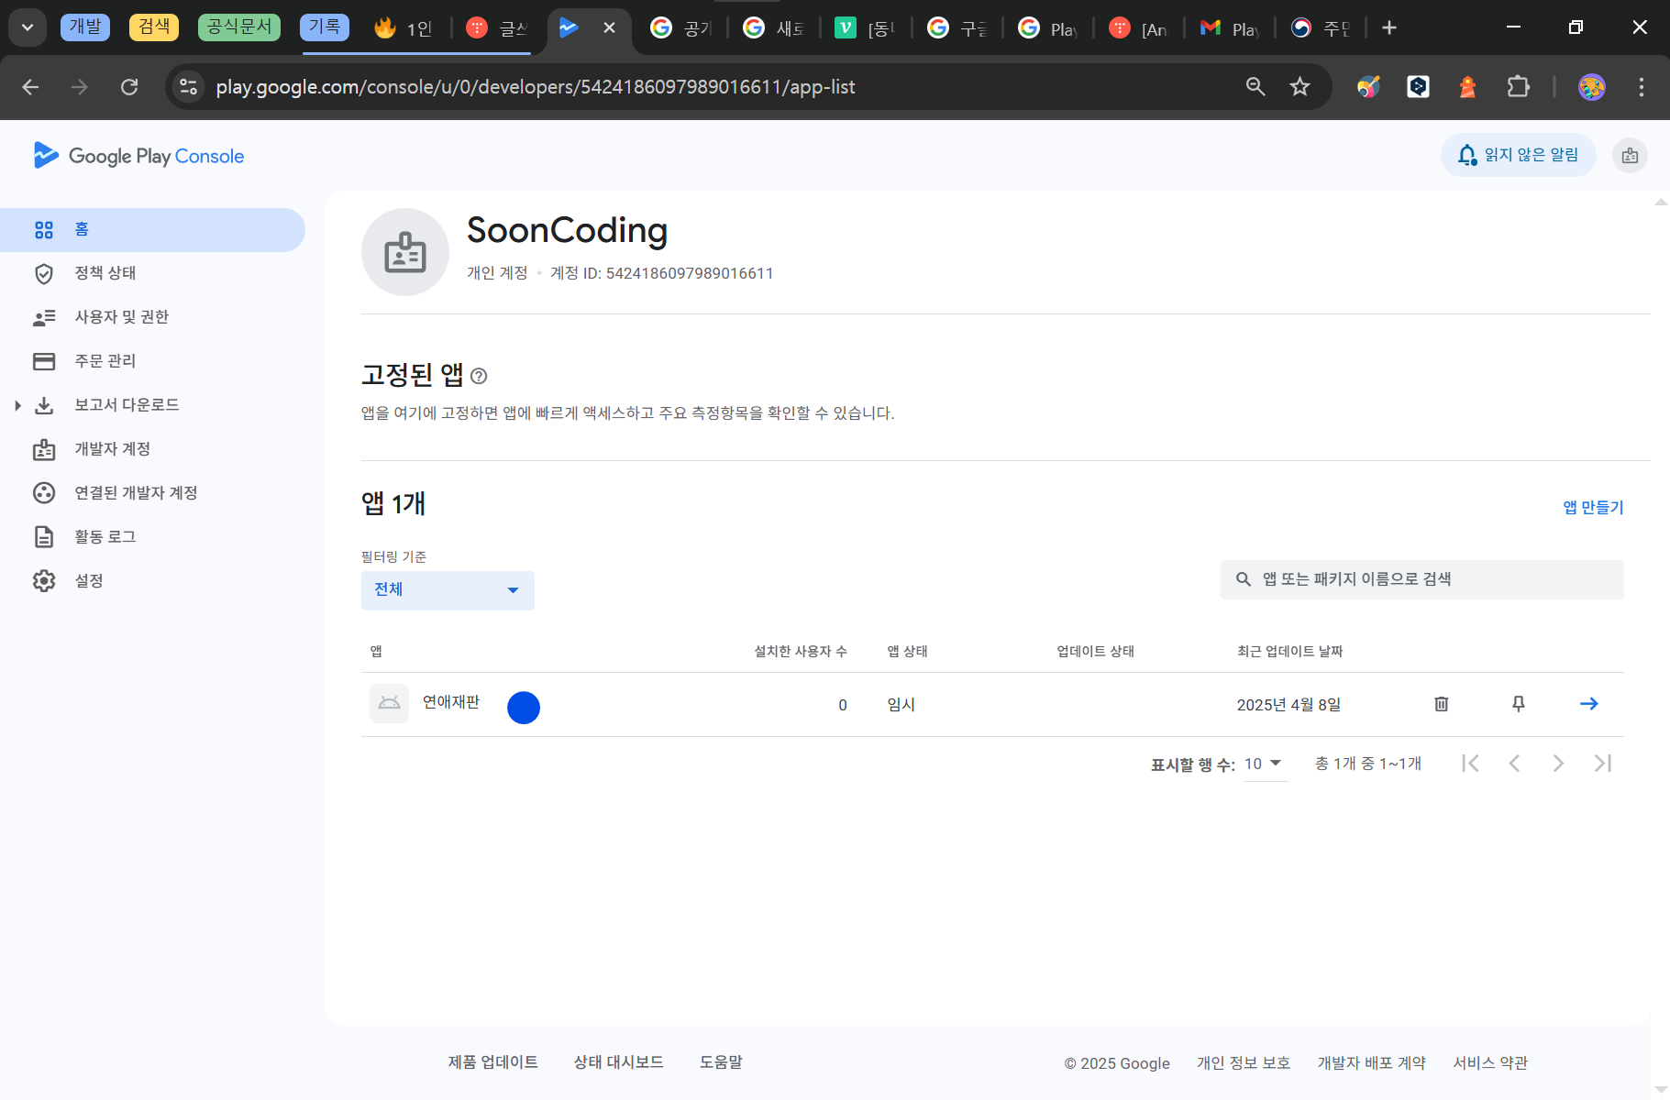Viewport: 1670px width, 1100px height.
Task: Select the 검색 tab group
Action: [154, 27]
